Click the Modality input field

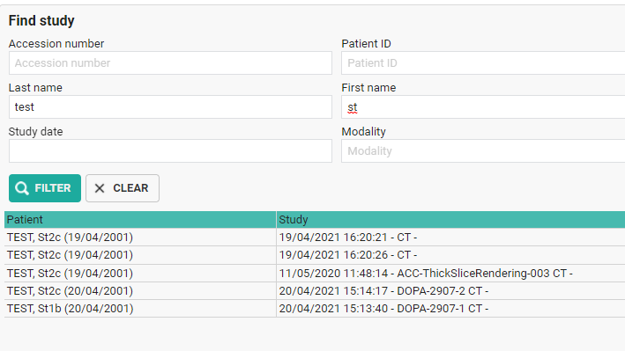click(483, 150)
